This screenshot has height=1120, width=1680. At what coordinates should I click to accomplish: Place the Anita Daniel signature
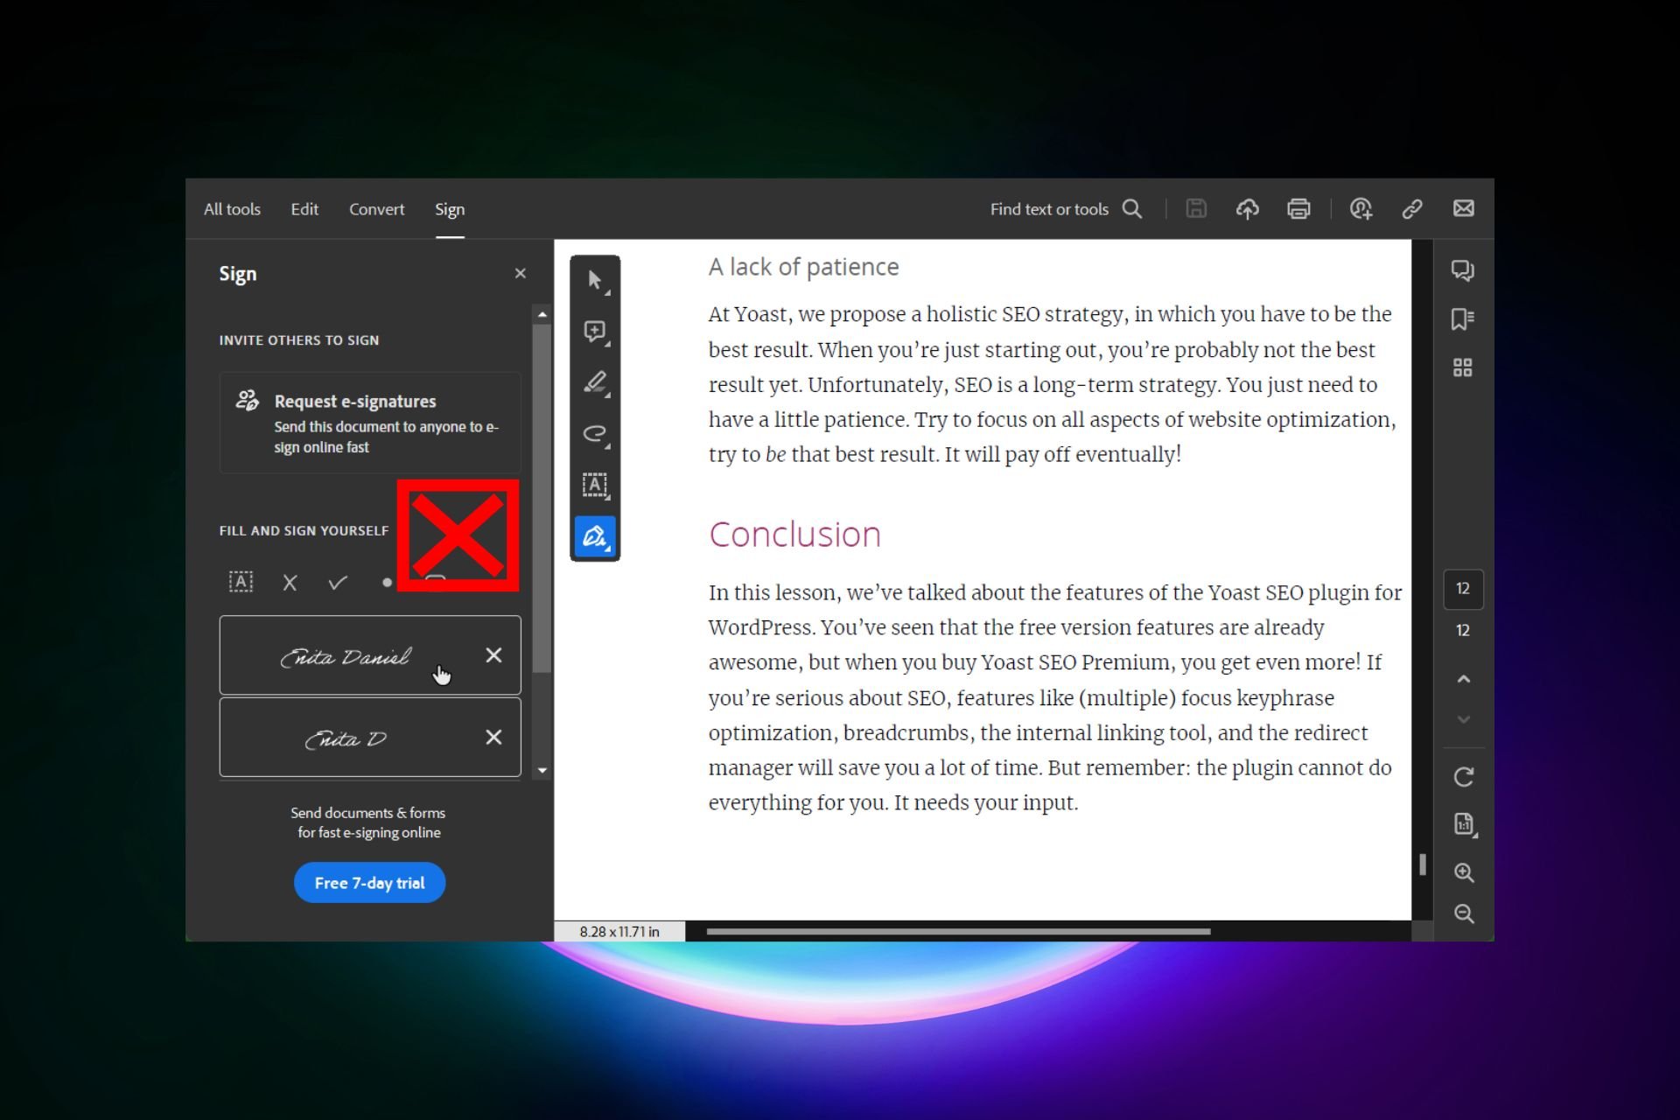click(x=345, y=656)
